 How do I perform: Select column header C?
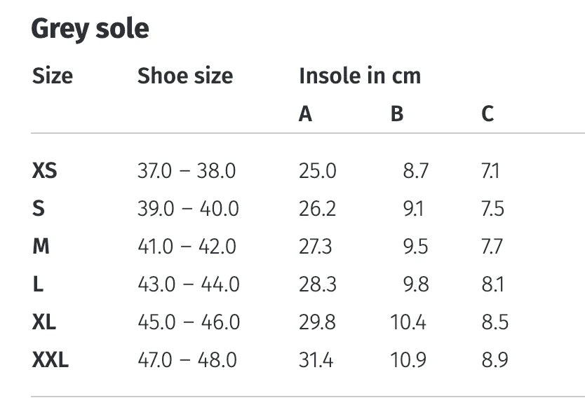click(487, 114)
